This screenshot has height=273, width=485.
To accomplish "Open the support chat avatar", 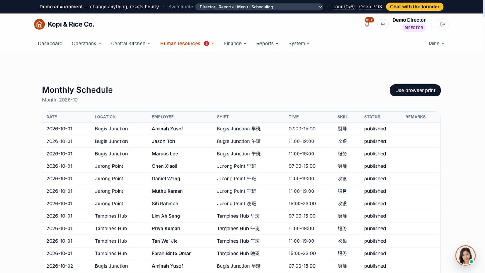I will [x=465, y=255].
